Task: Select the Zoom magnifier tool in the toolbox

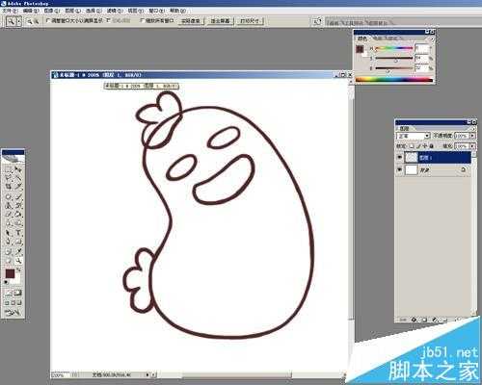Action: pos(18,260)
